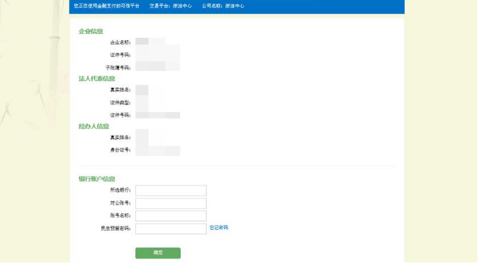Click the 真实姓名 label under 法人代表信息
Image resolution: width=478 pixels, height=263 pixels.
[120, 90]
